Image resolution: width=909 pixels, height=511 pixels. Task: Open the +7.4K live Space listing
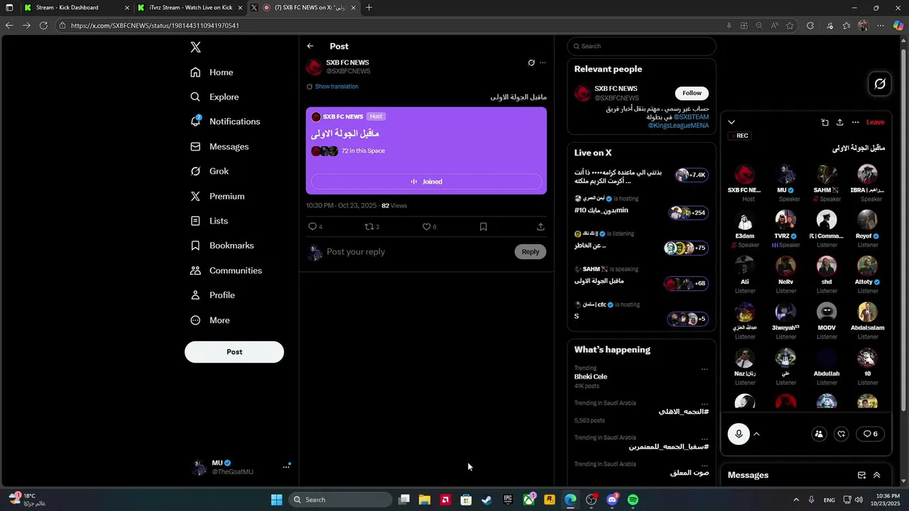[641, 176]
